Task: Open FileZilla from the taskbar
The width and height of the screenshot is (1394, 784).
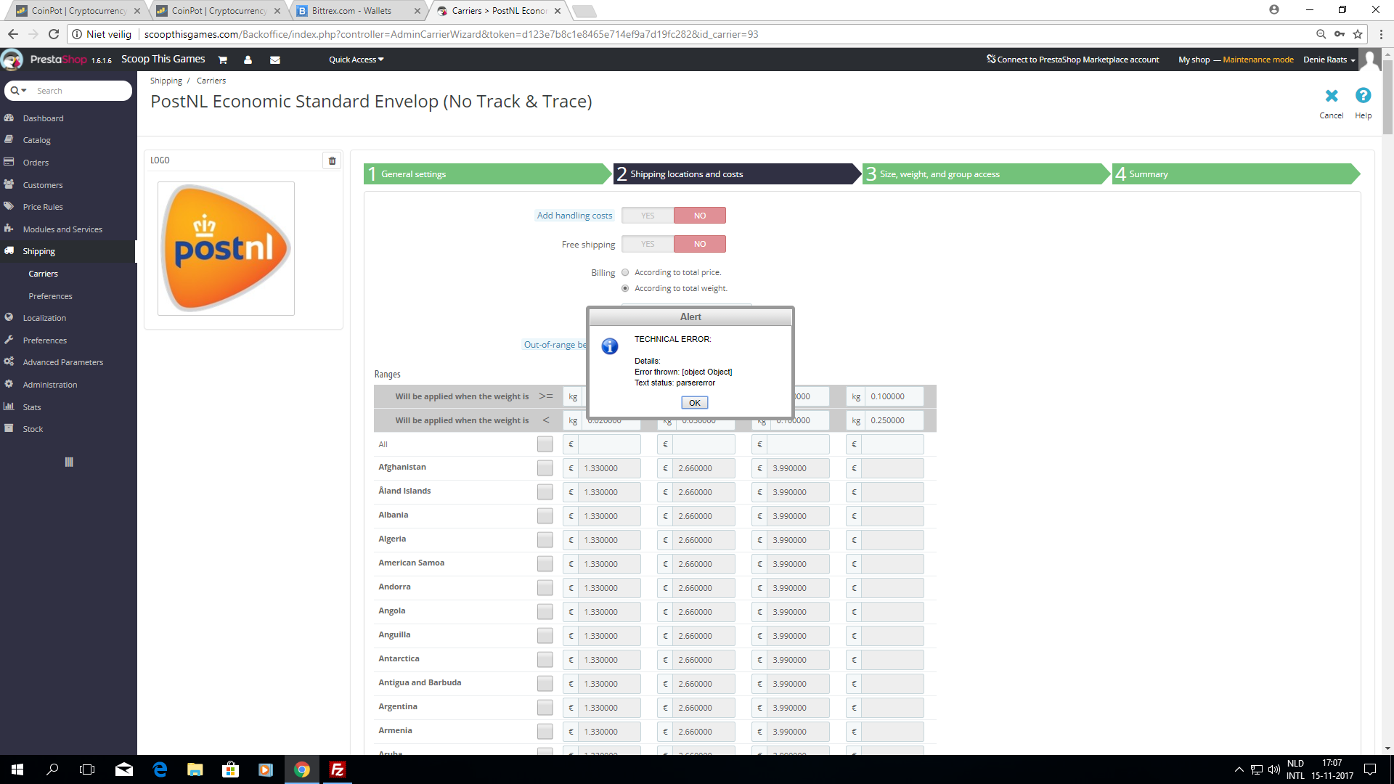Action: [338, 769]
